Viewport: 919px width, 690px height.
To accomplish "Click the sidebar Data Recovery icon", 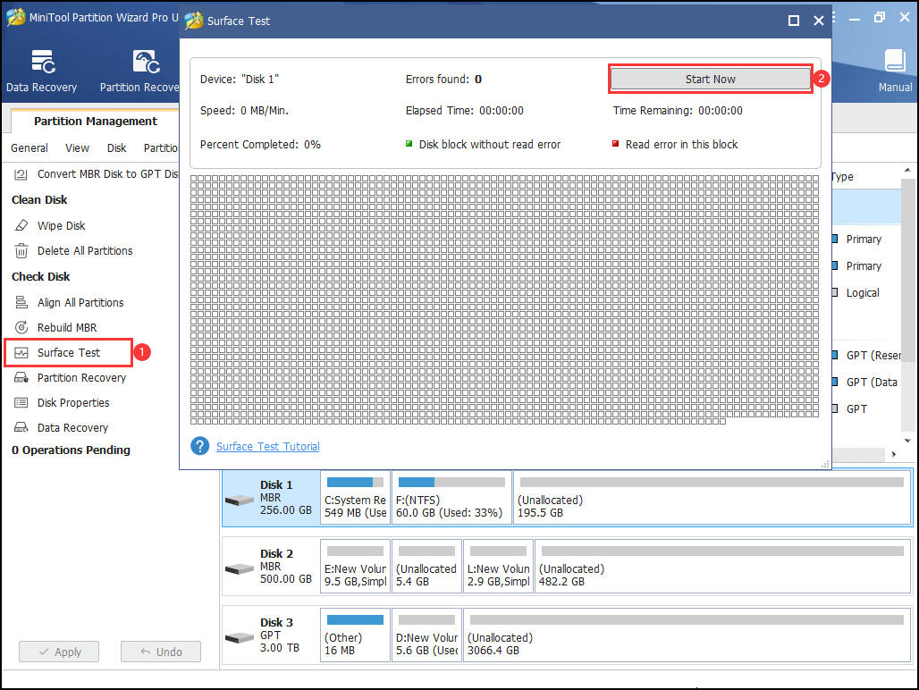I will point(21,427).
